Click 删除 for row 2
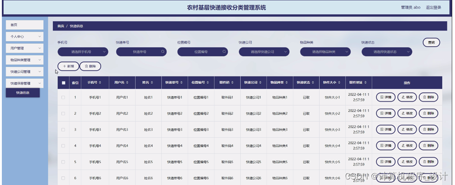Viewport: 455px width, 185px height. 429,114
